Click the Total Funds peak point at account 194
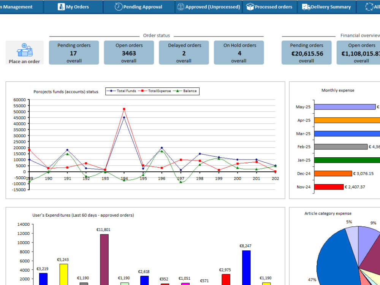This screenshot has height=285, width=380. 124,117
